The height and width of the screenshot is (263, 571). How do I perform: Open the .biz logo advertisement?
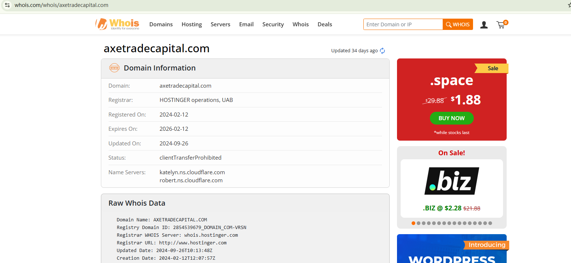click(452, 181)
